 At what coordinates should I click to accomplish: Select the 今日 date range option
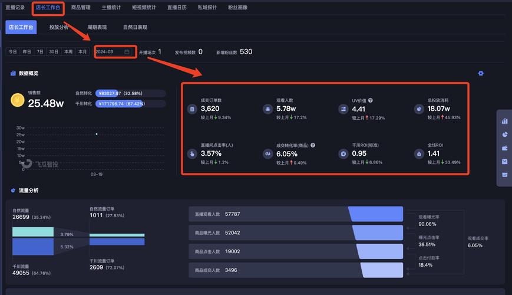click(x=12, y=52)
